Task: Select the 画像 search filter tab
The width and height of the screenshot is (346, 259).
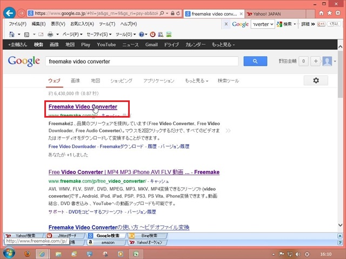Action: pos(75,80)
